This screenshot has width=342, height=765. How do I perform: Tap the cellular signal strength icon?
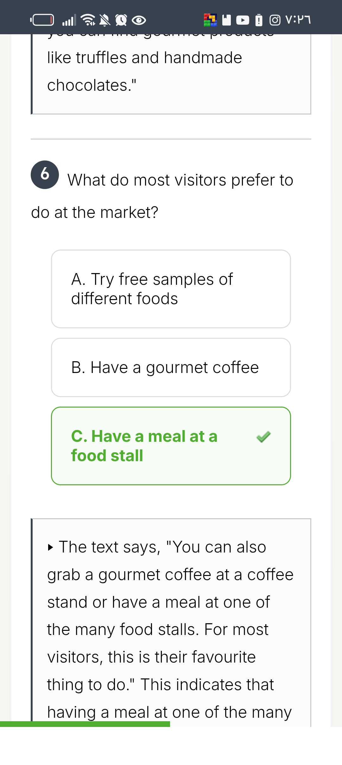point(69,20)
